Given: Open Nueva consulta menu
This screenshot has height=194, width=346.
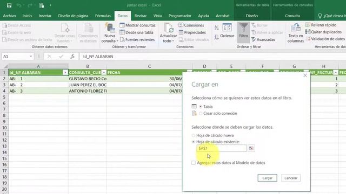Looking at the screenshot, I should point(110,33).
